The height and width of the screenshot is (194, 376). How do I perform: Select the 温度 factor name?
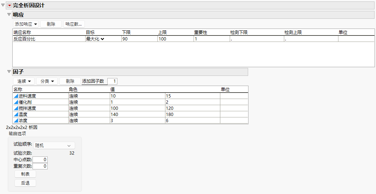(23, 115)
